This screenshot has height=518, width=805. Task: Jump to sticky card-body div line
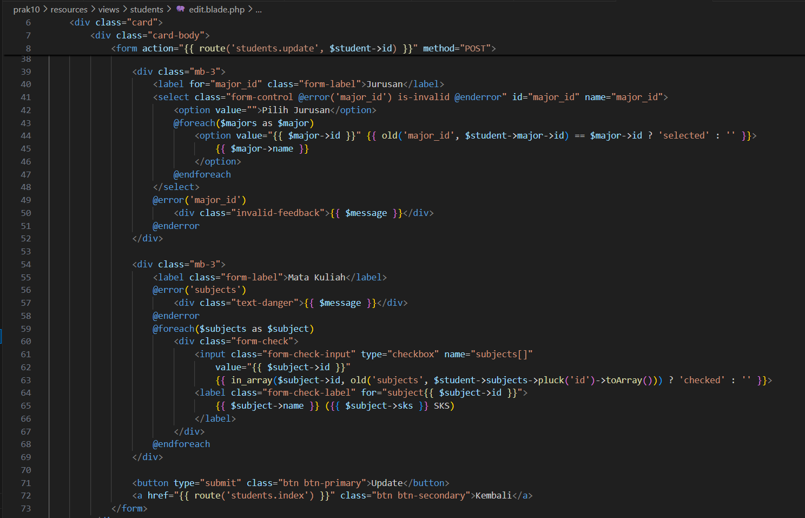click(150, 35)
